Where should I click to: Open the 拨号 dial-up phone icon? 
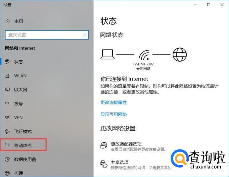(x=7, y=104)
